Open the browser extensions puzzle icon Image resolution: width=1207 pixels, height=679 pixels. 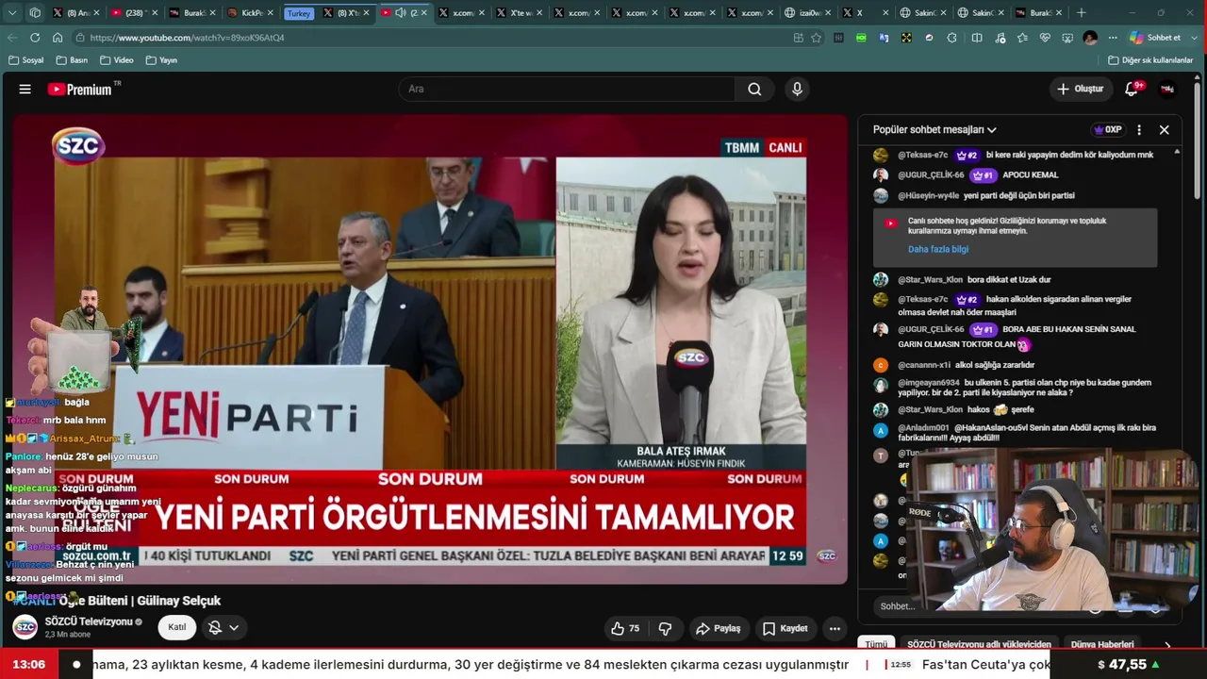coord(951,38)
